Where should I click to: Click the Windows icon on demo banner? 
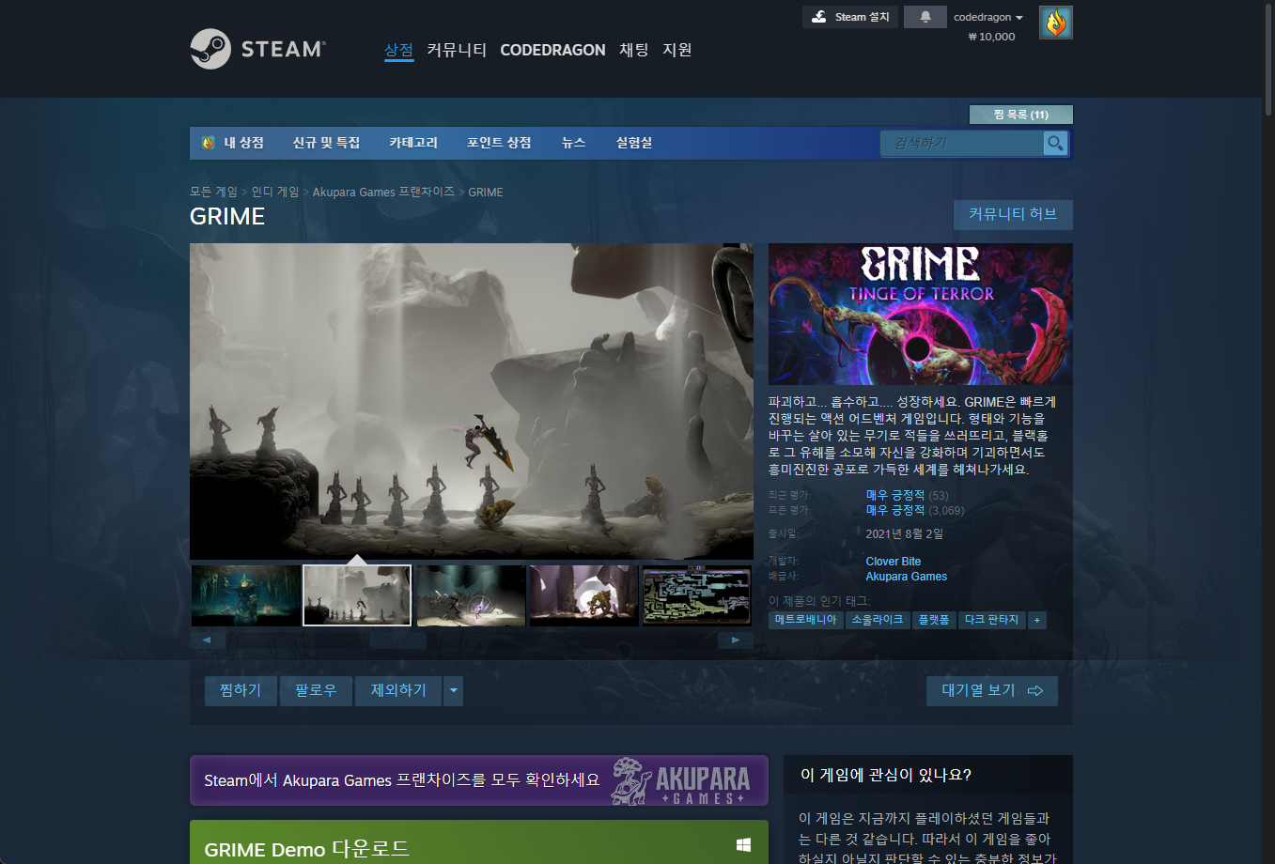point(743,845)
